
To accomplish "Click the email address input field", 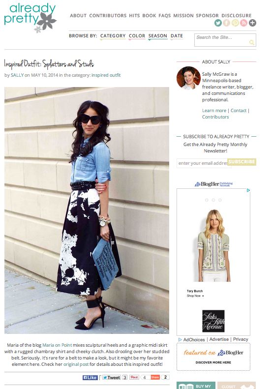I will click(203, 163).
